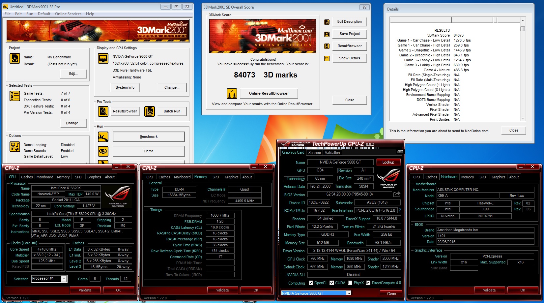Click the Project icon beside My Benchmark
Viewport: 544px width, 303px height.
pos(15,58)
